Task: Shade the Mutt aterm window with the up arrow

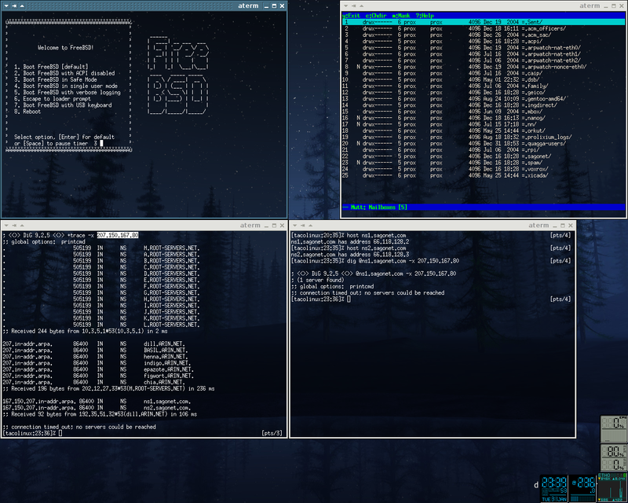Action: click(361, 6)
